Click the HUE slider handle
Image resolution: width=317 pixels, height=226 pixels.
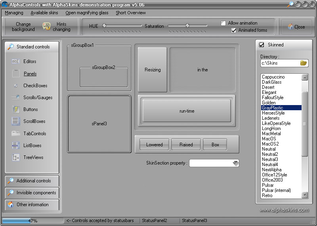(104, 25)
